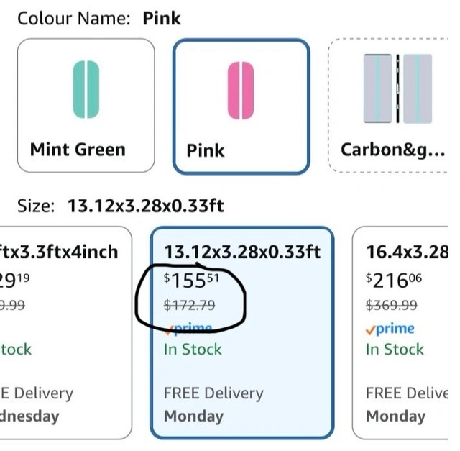This screenshot has height=451, width=460.
Task: Click the struck-through $369.99 list price
Action: (392, 305)
